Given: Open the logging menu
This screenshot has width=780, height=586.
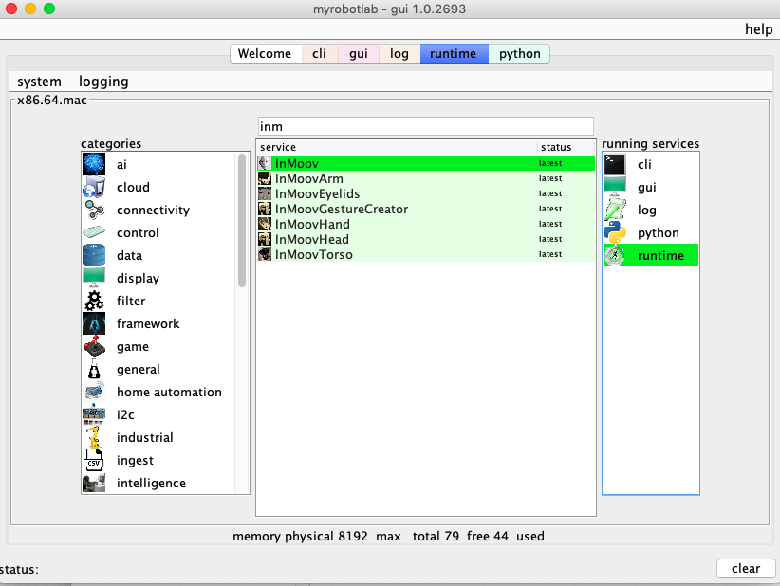Looking at the screenshot, I should click(x=103, y=82).
